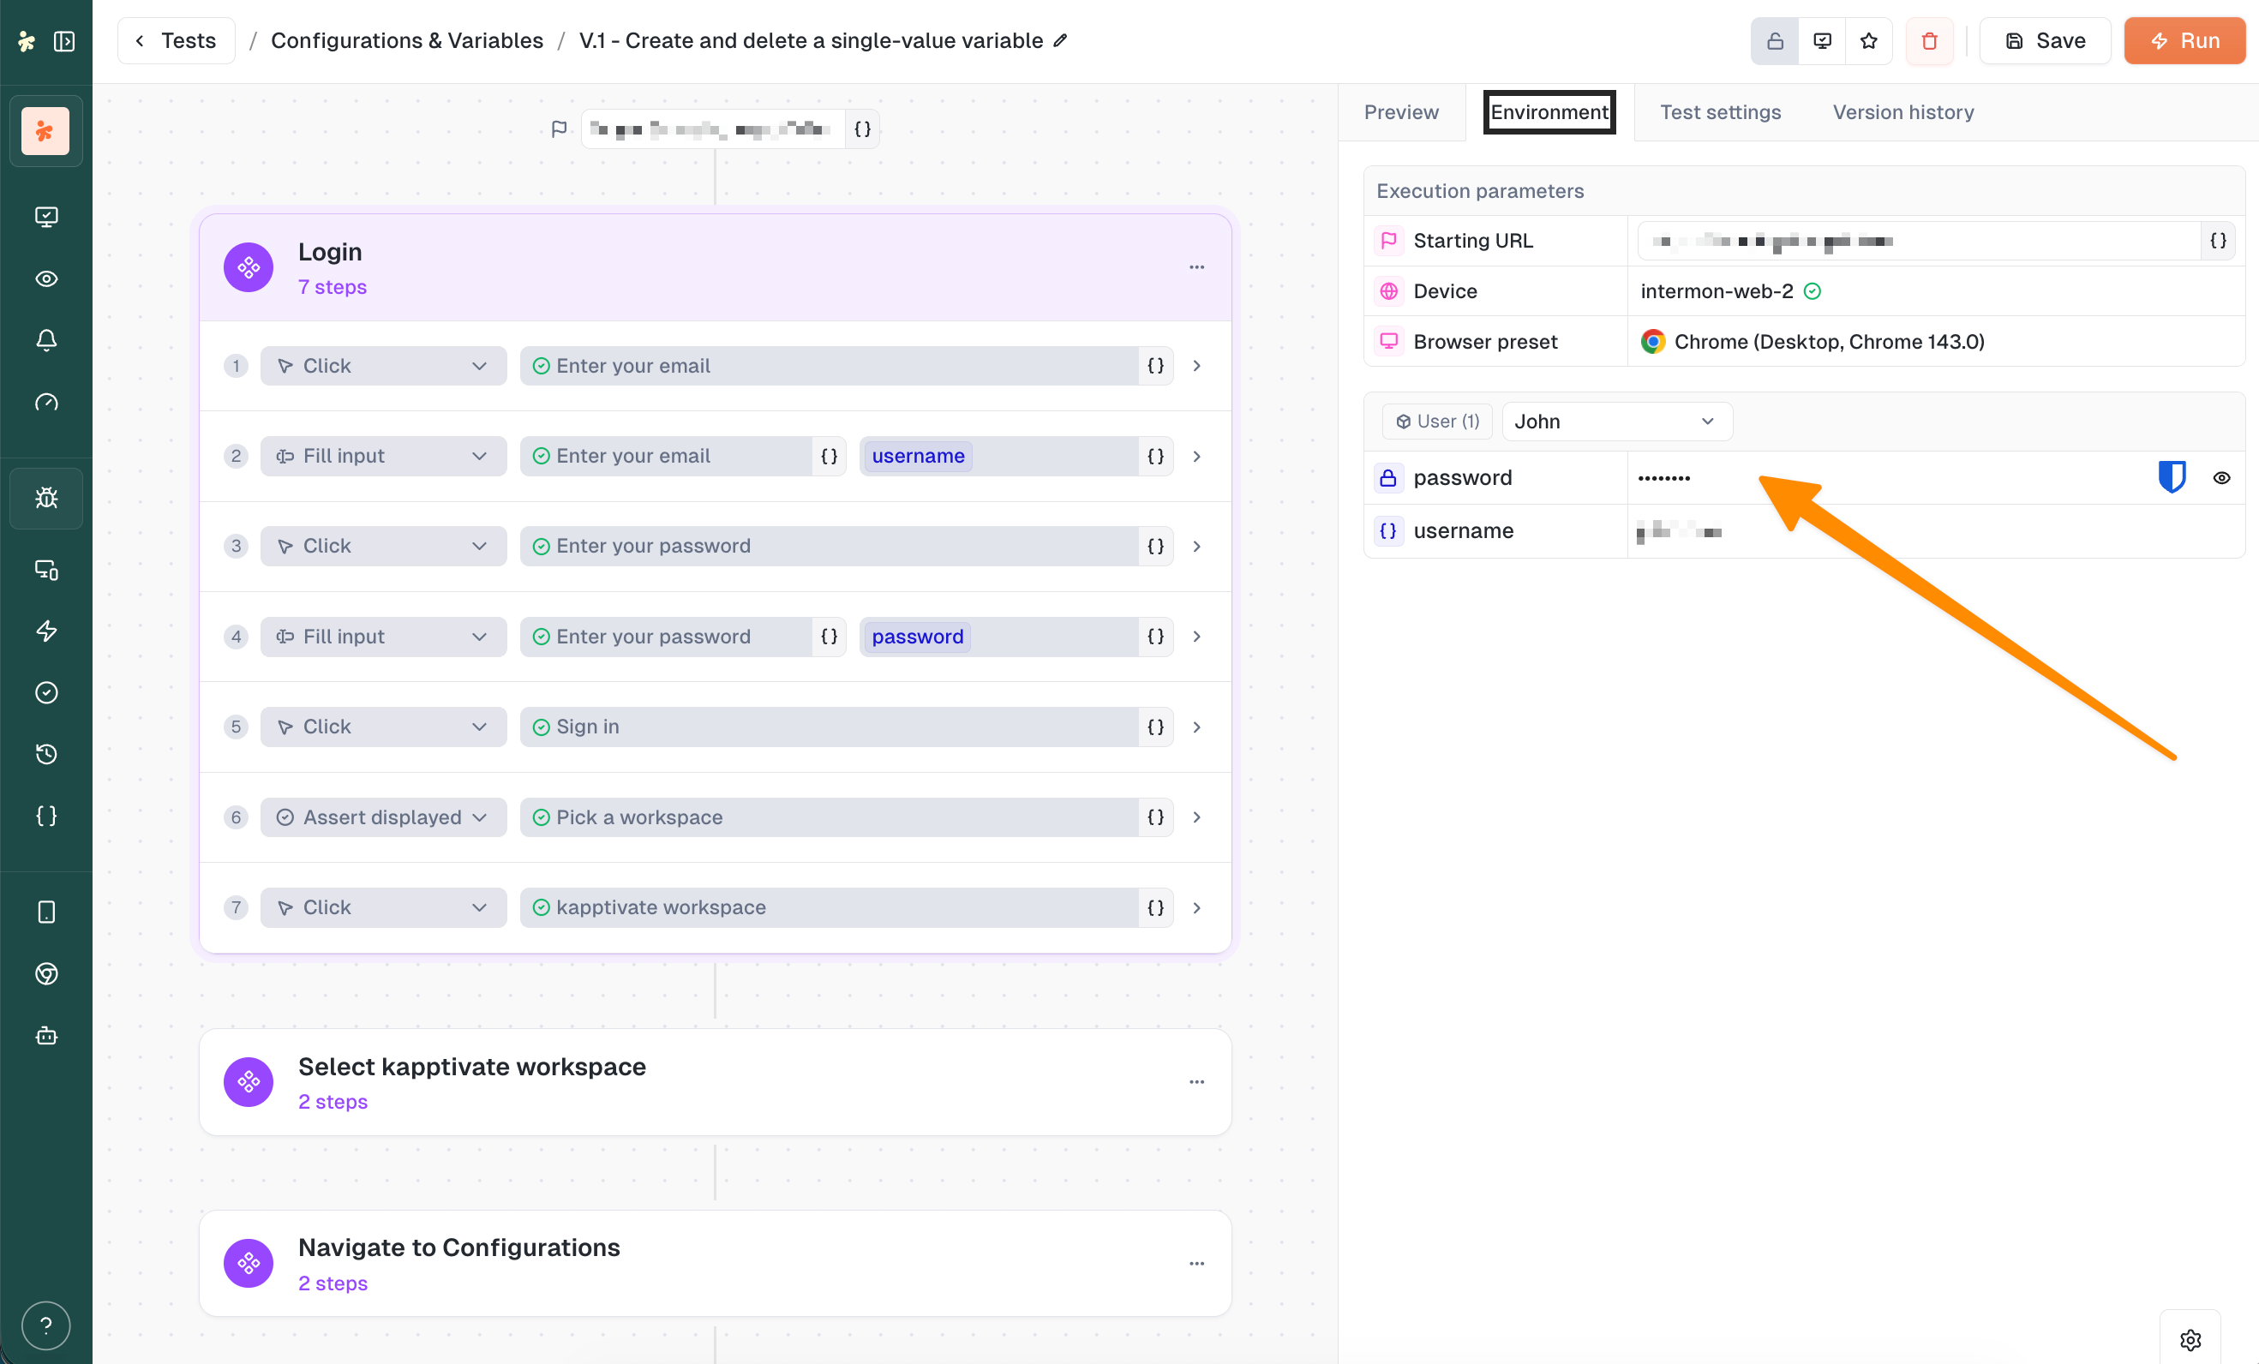This screenshot has width=2259, height=1364.
Task: Click the password variable tag in step 4
Action: pos(917,637)
